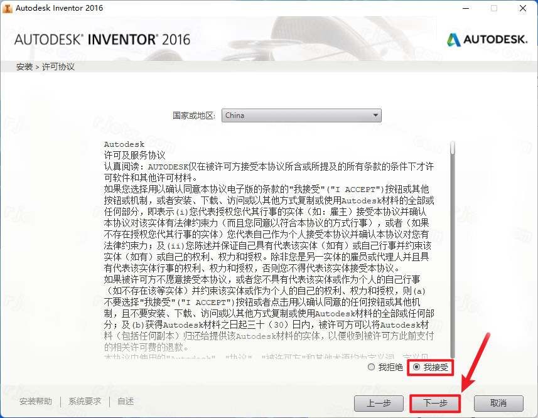The image size is (538, 418).
Task: Click the Inventor app icon in title bar
Action: 7,8
